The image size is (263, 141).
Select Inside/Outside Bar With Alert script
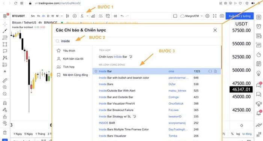point(117,91)
